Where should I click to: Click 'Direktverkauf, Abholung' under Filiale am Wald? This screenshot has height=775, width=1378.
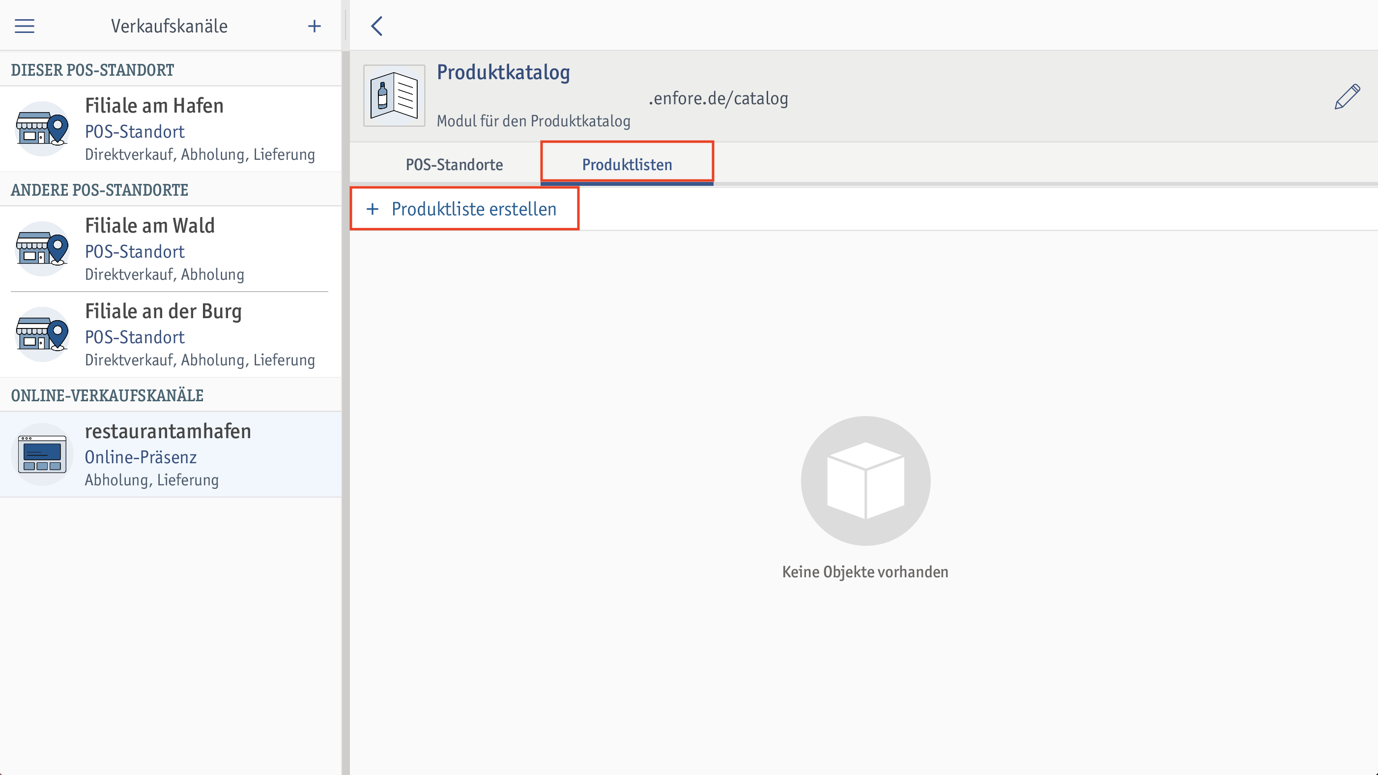[165, 274]
